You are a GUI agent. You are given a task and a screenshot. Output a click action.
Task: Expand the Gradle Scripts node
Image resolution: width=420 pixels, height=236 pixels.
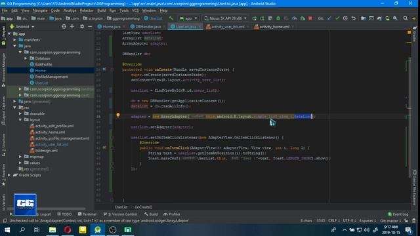point(9,175)
